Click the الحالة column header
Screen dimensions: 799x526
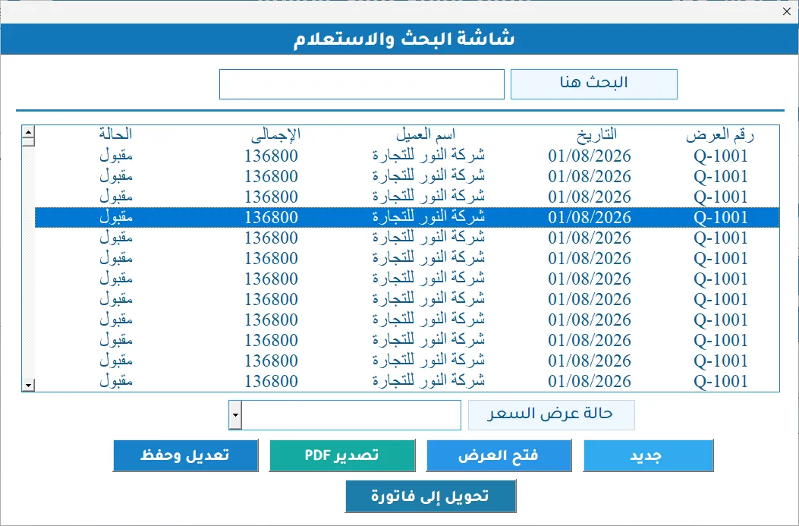coord(115,134)
